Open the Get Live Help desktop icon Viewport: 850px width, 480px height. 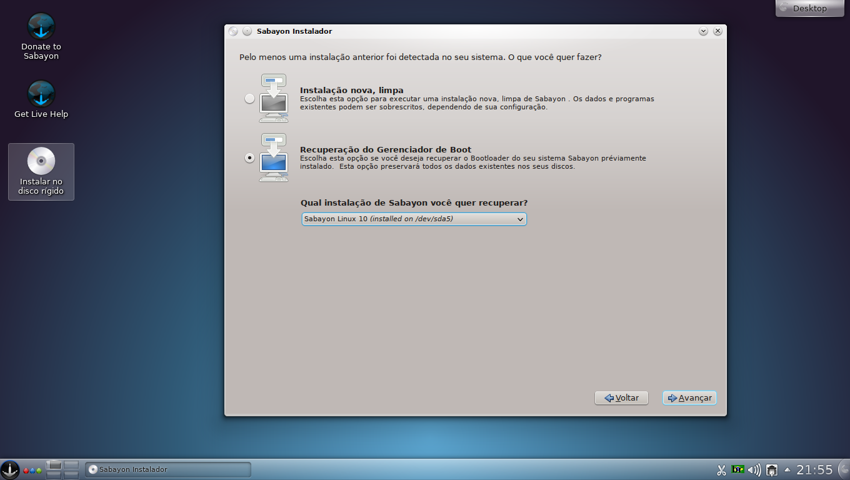click(x=41, y=99)
